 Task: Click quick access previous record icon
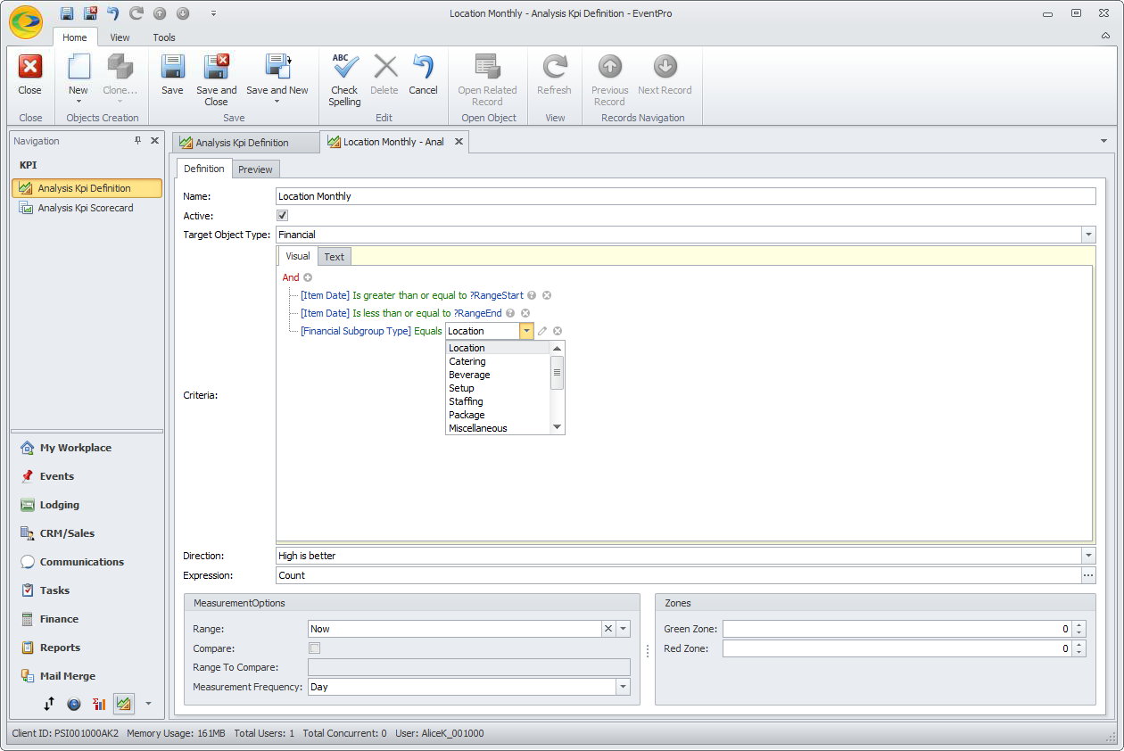coord(160,13)
